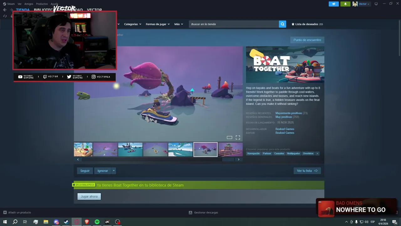Open the Windows notification center icon
Image resolution: width=401 pixels, height=226 pixels.
(x=395, y=222)
